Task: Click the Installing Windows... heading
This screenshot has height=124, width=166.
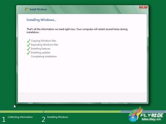Action: coord(41,20)
